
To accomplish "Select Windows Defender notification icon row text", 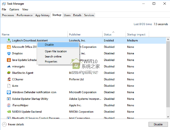I will 34,92.
